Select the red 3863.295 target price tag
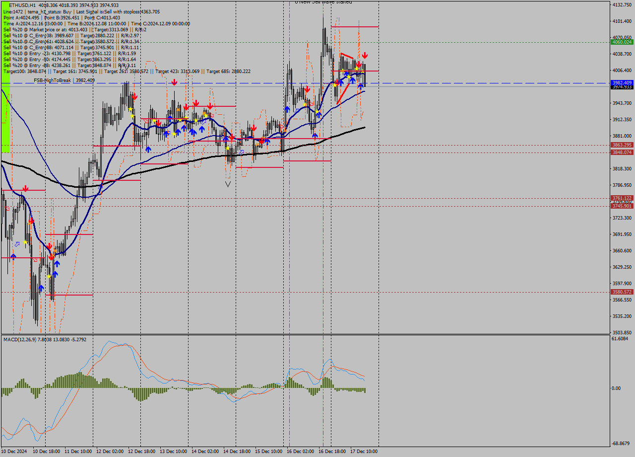Screen dimensions: 635x457 pos(622,145)
